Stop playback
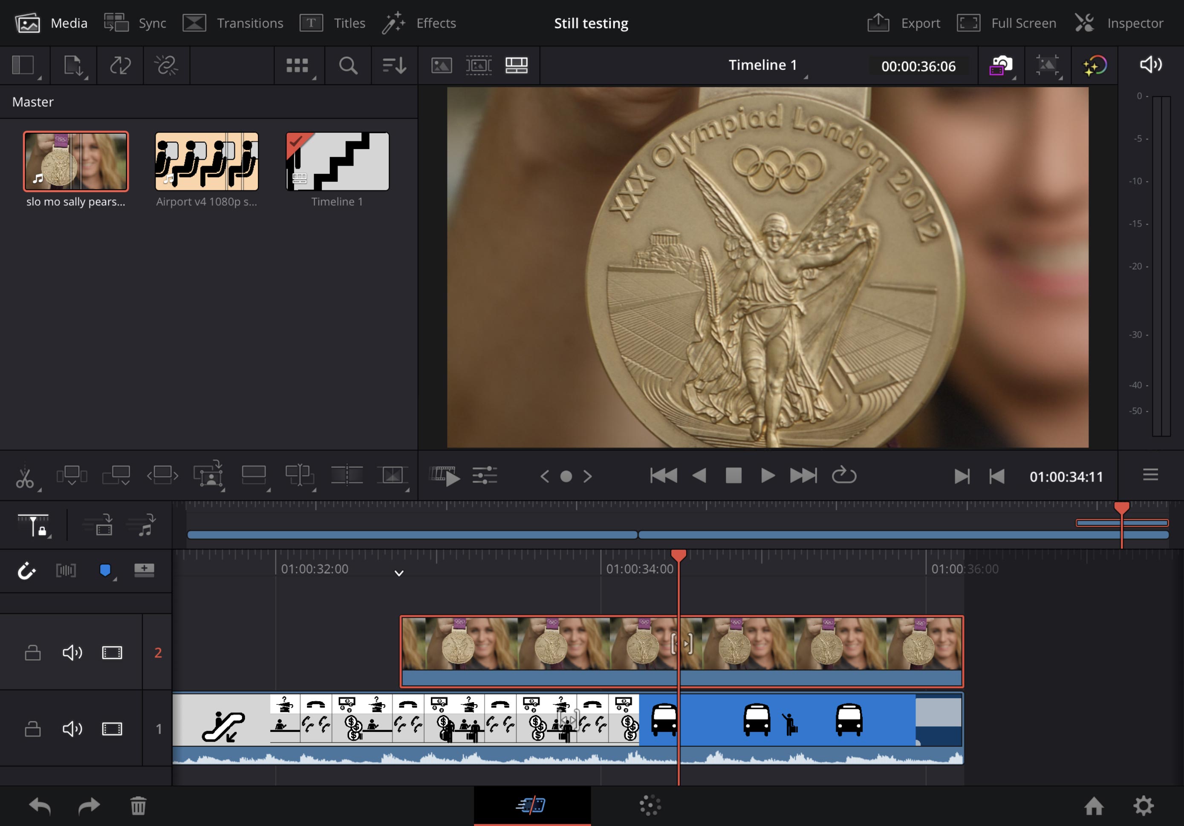 point(734,475)
